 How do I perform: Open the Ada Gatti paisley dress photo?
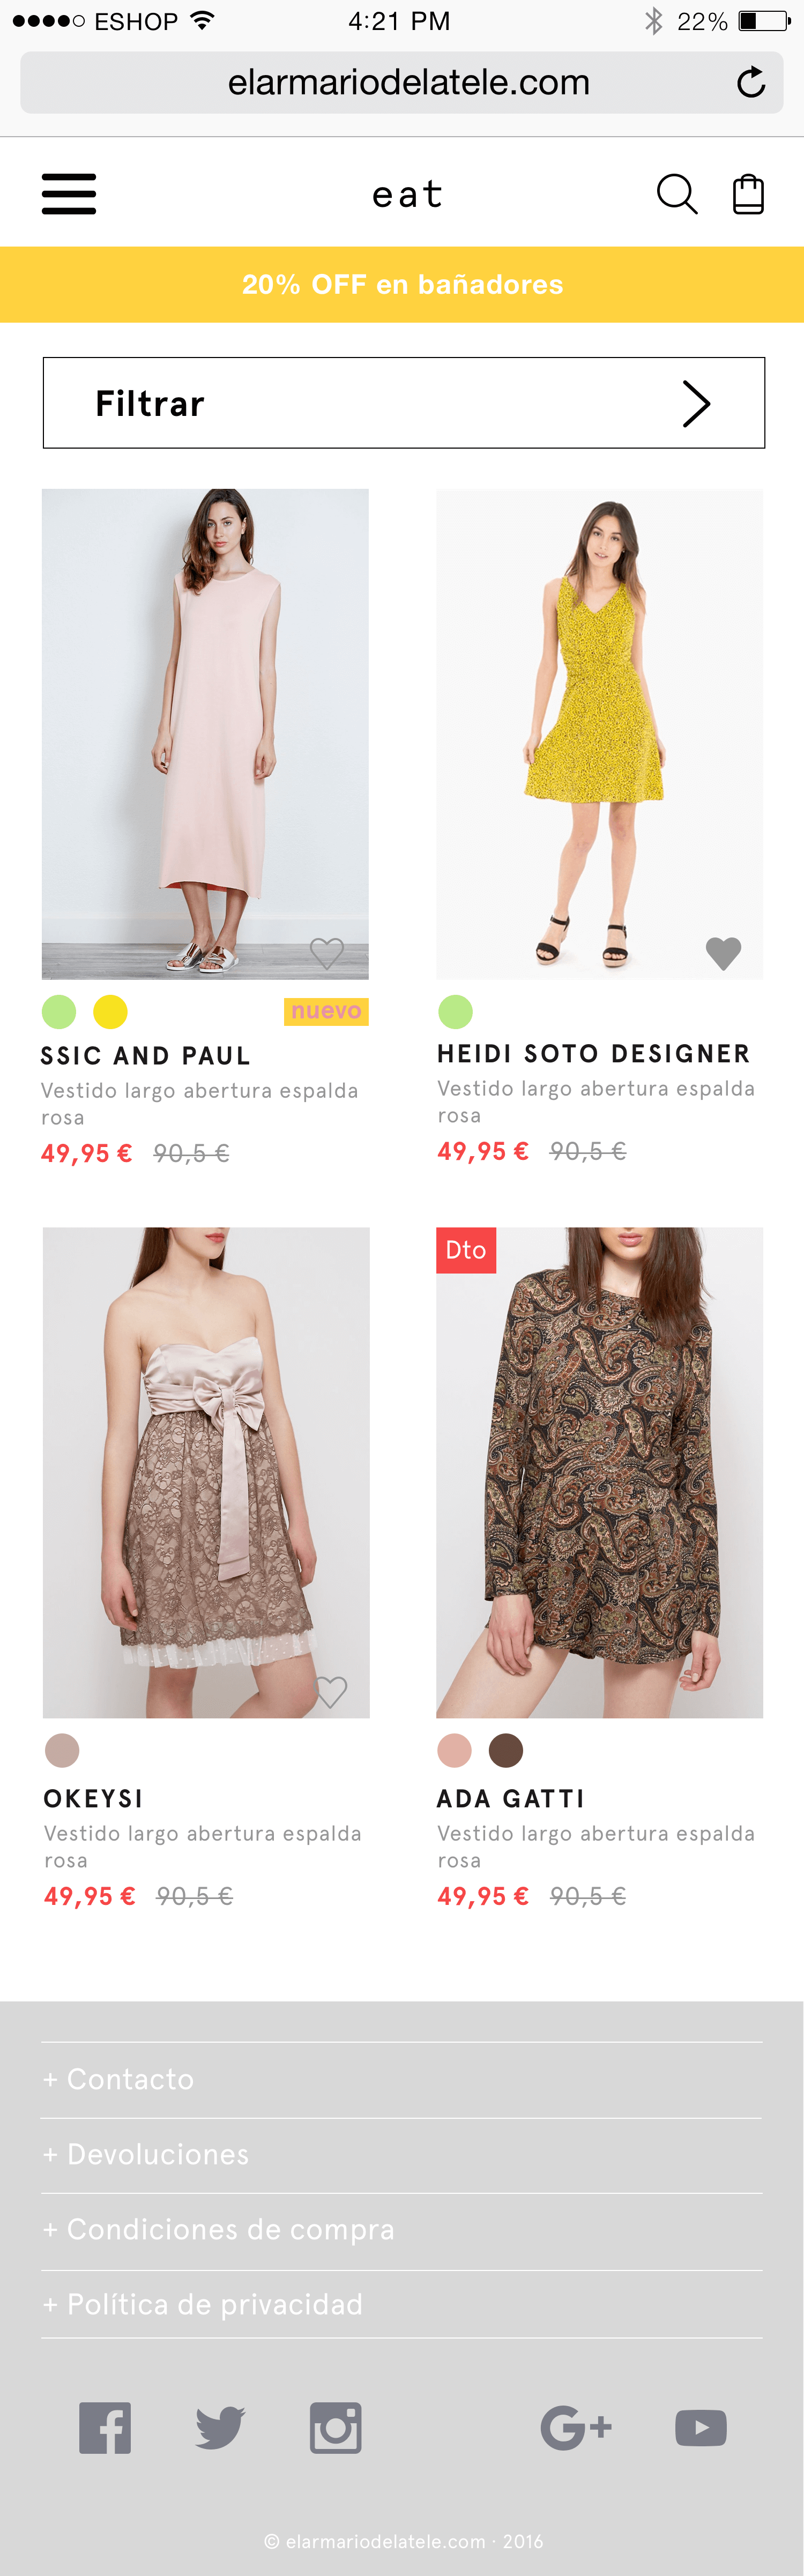coord(599,1472)
